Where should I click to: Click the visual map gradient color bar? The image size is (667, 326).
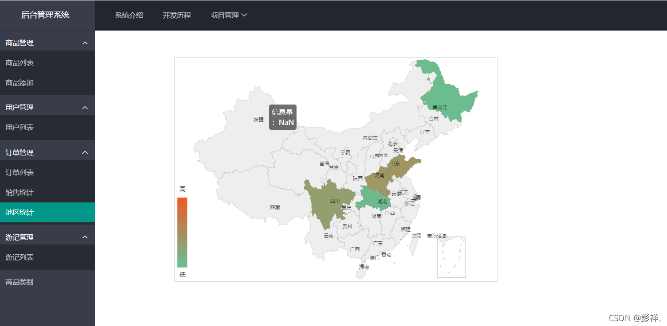pyautogui.click(x=182, y=233)
